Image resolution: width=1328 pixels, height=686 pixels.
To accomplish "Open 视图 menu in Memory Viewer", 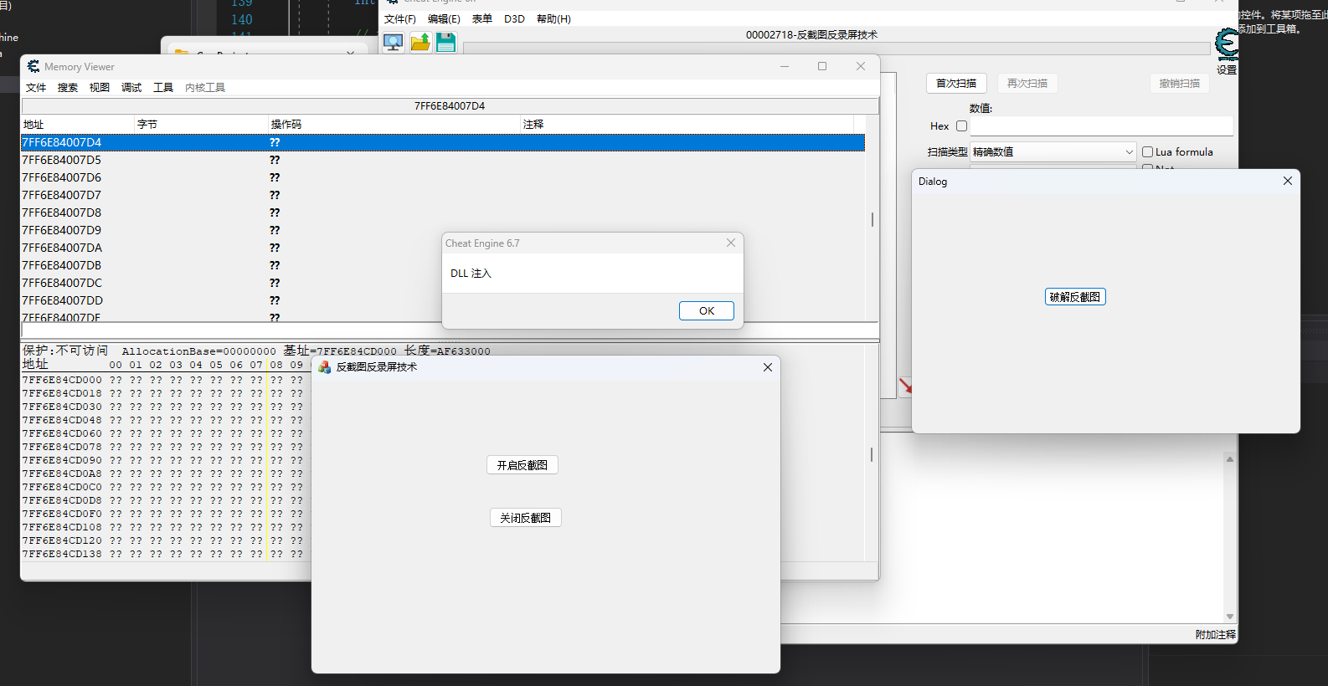I will 100,87.
